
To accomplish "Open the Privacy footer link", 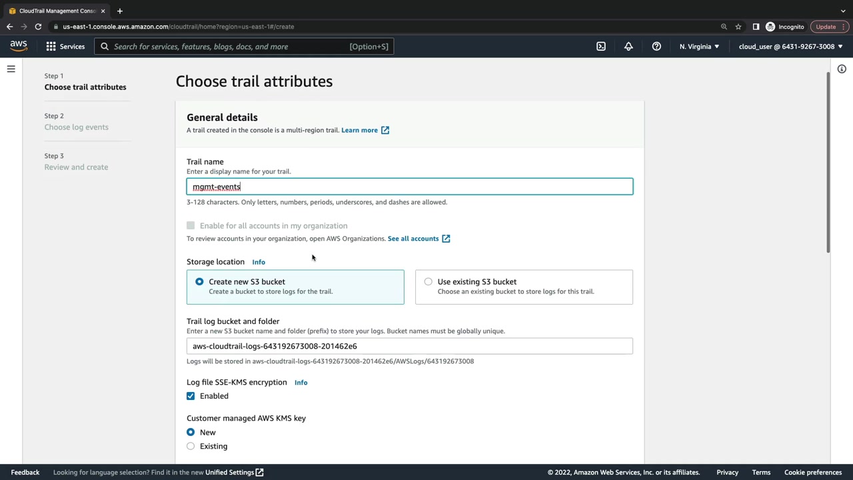I will click(x=728, y=473).
